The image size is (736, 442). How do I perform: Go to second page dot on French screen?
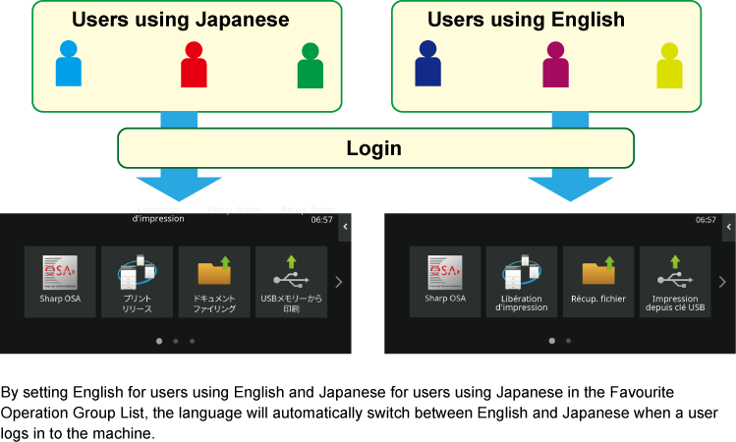point(568,341)
